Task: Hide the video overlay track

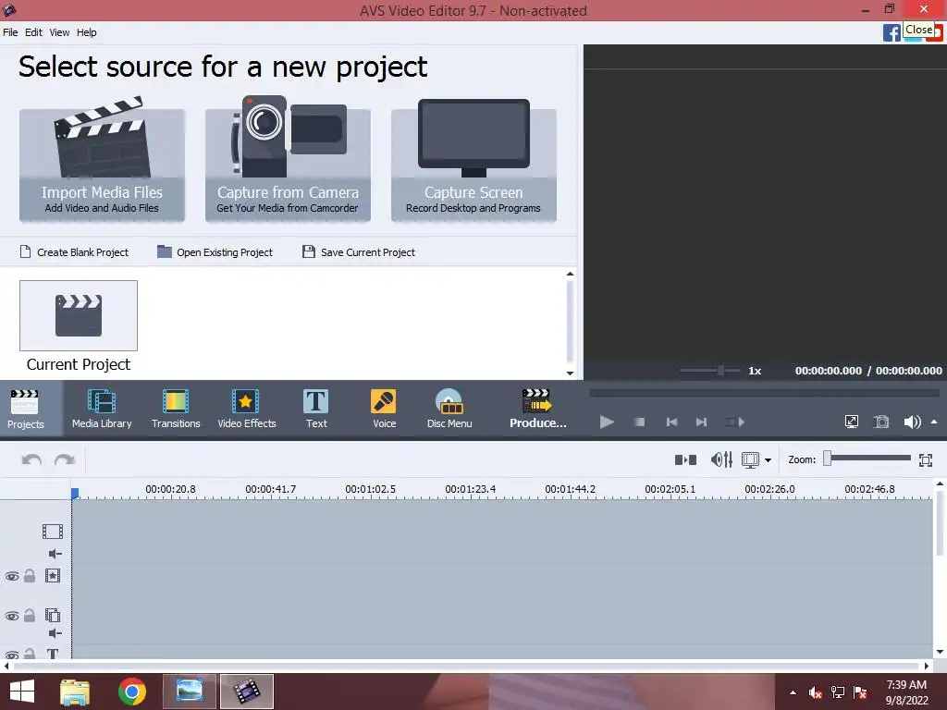Action: point(11,616)
